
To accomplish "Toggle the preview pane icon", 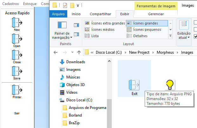I will coord(76,25).
